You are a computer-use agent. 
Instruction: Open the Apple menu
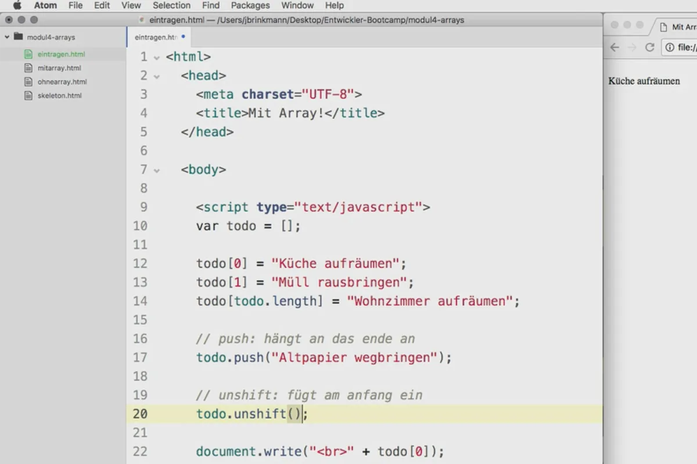16,5
